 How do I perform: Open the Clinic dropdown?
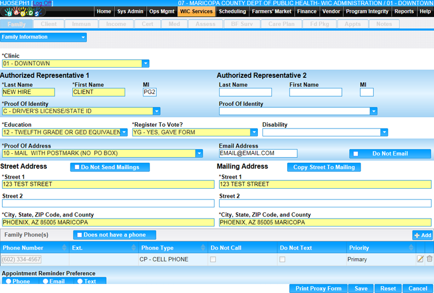point(146,64)
